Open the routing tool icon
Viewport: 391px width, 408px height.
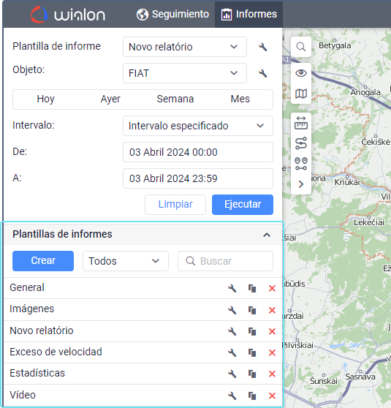[x=301, y=143]
